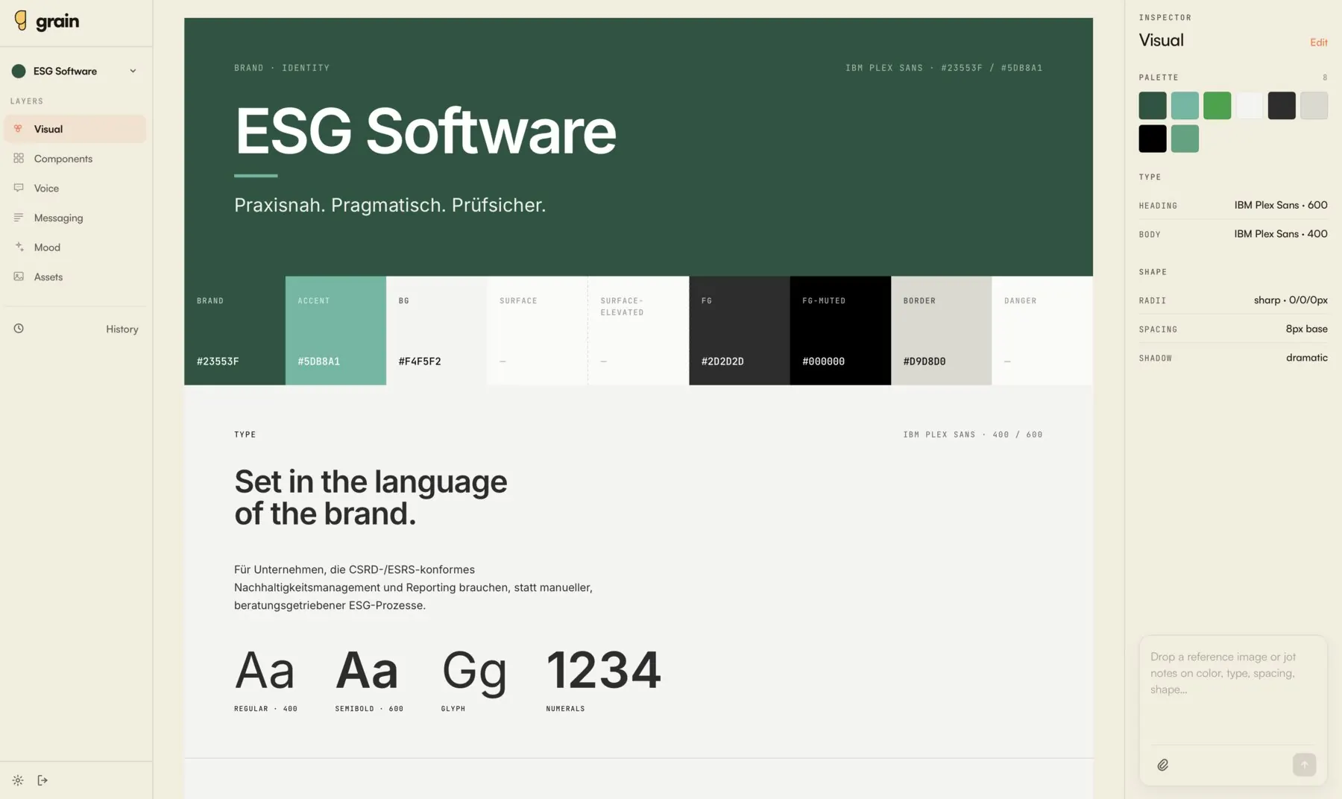Click the Components grid icon
Screen dimensions: 1342x799
[x=19, y=158]
